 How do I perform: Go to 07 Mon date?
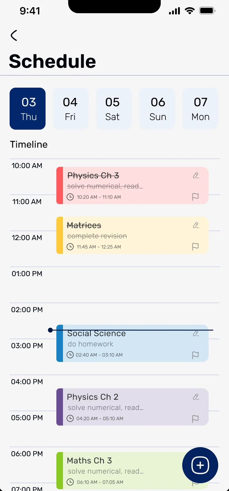[200, 109]
